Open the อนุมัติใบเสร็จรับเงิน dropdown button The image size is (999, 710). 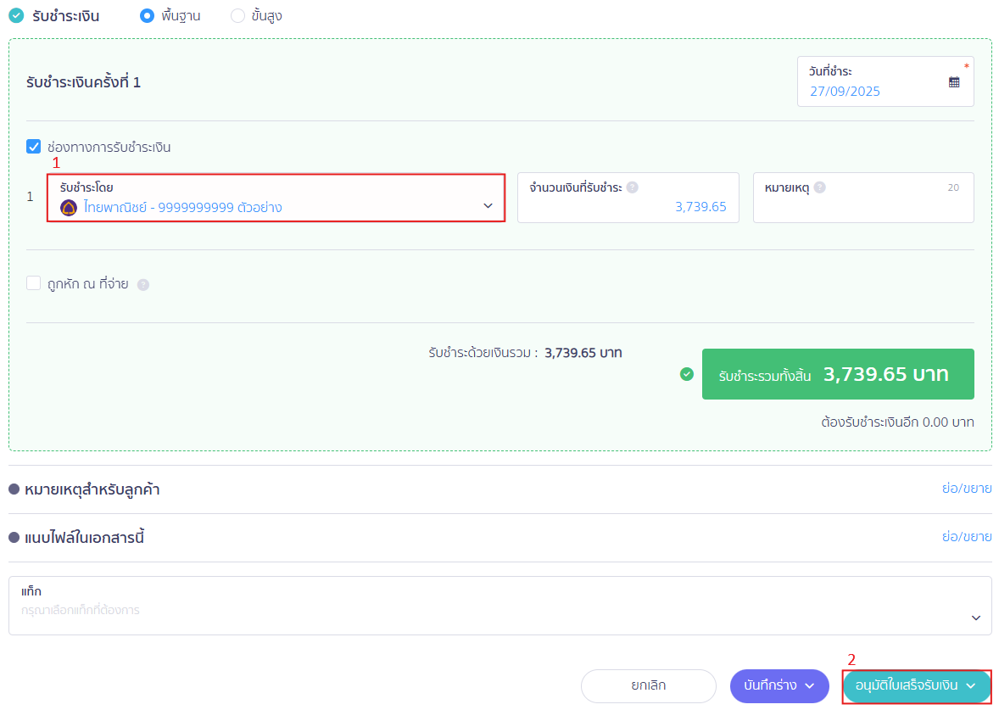[x=916, y=685]
